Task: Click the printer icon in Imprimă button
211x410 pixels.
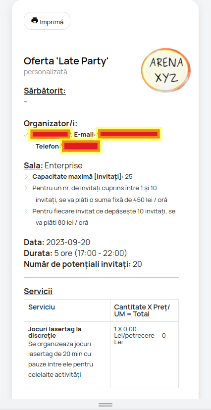Action: pos(35,20)
